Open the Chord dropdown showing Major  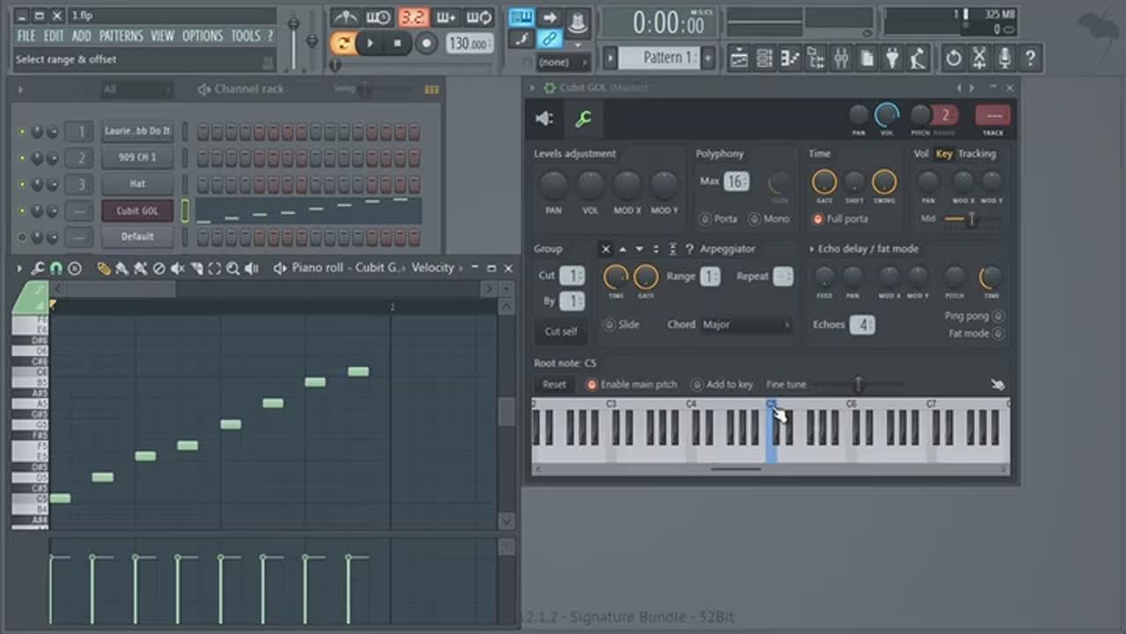point(745,324)
